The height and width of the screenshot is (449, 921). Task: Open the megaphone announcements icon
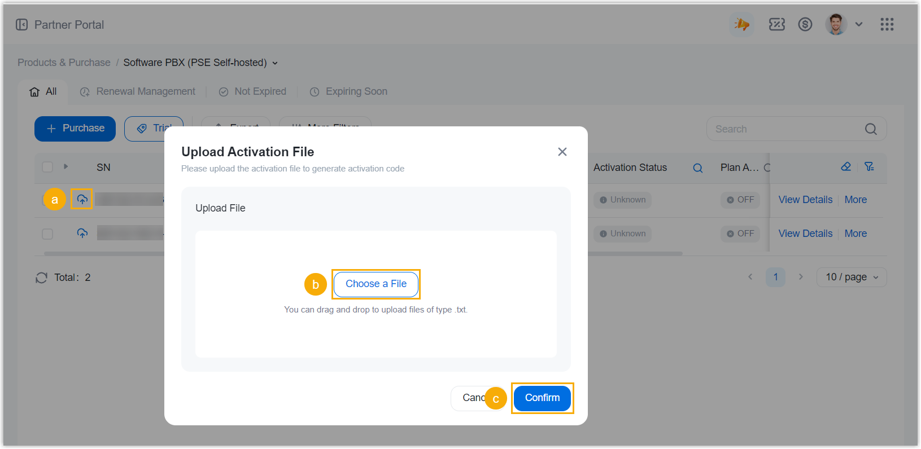pos(741,24)
